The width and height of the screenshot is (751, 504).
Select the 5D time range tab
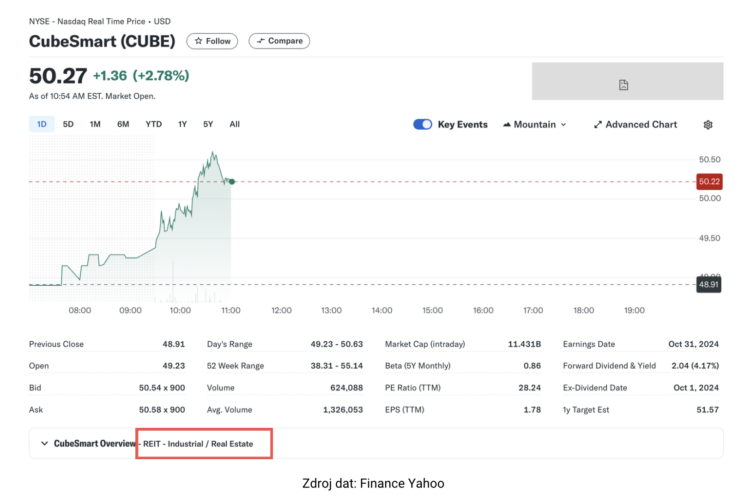68,124
